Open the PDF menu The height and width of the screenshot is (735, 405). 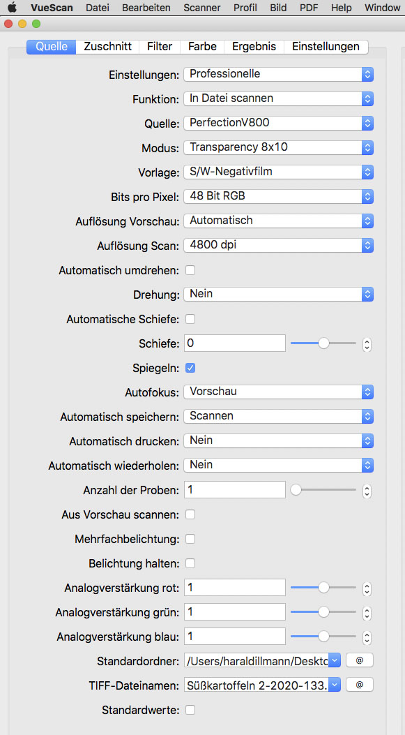309,8
